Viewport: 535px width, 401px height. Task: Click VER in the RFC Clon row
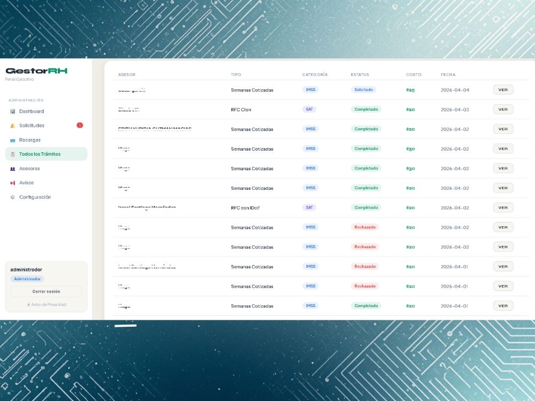503,110
